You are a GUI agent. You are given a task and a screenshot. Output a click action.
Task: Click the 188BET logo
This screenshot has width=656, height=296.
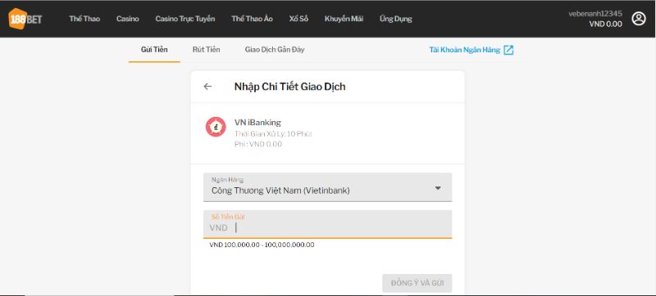25,19
